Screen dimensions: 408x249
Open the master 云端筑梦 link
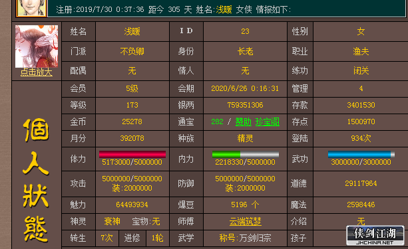(246, 222)
